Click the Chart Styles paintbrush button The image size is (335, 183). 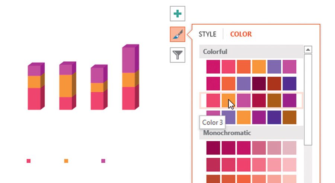point(178,34)
